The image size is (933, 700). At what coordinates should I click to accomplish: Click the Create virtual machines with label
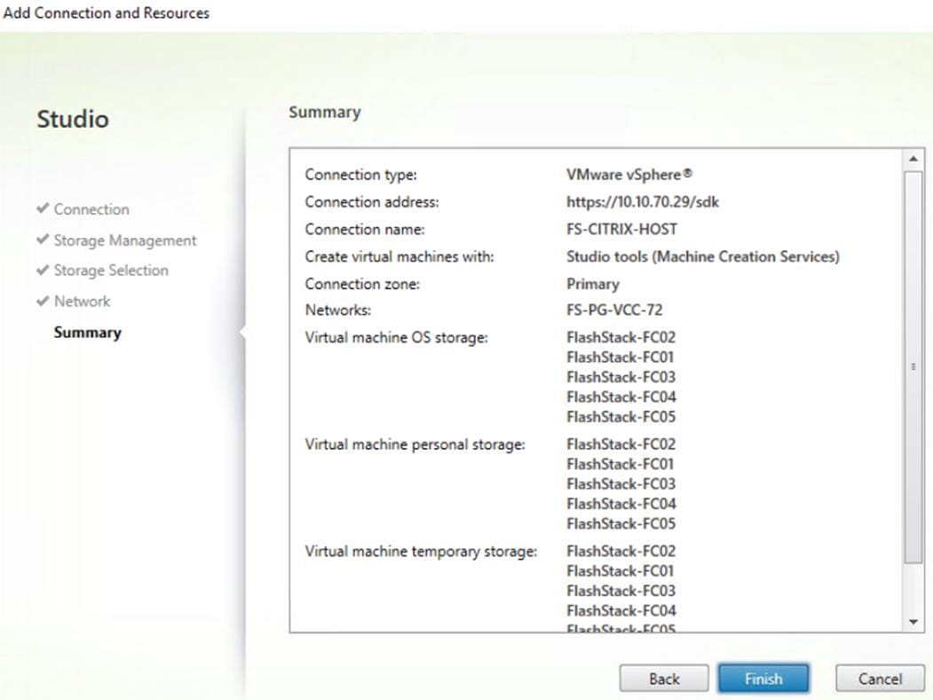[x=399, y=257]
